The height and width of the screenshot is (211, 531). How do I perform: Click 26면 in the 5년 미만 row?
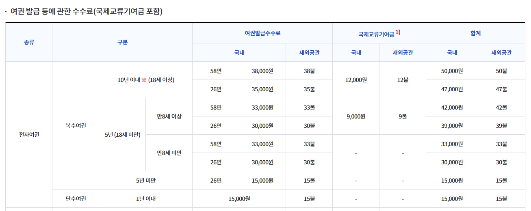coord(216,180)
